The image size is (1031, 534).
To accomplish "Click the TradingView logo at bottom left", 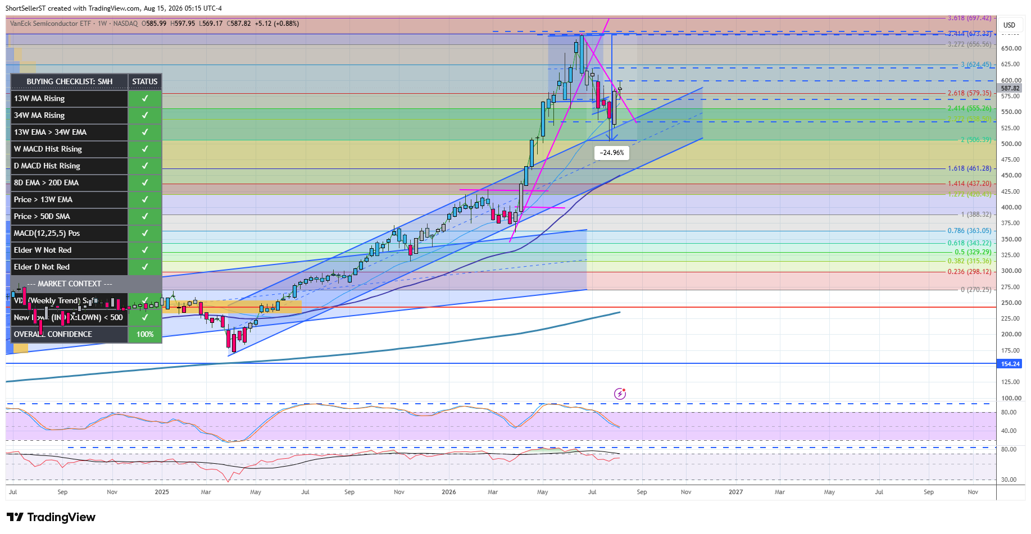I will 51,517.
